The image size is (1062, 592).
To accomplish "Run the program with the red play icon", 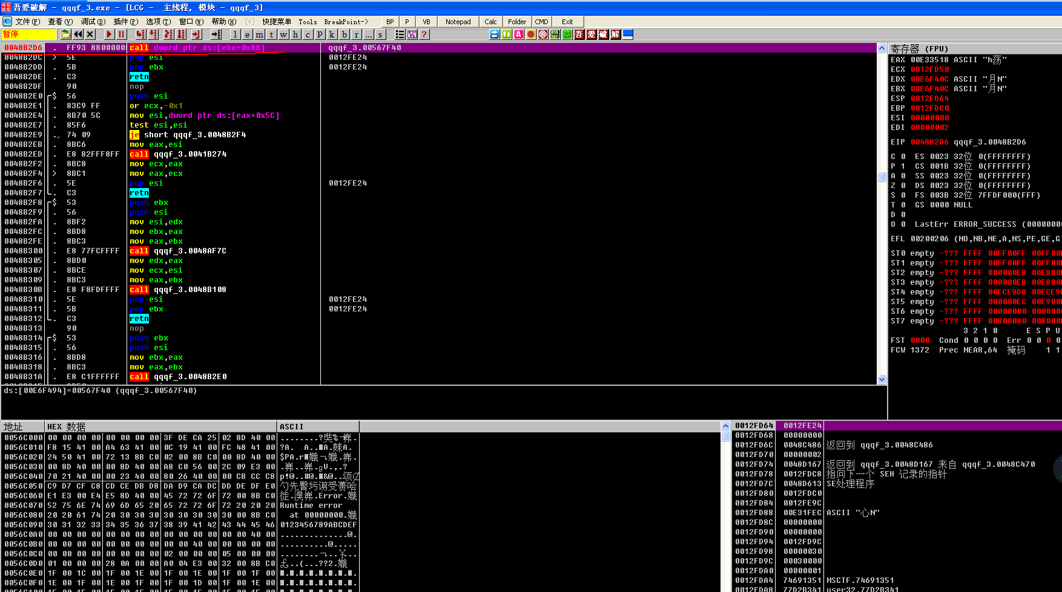I will click(109, 34).
